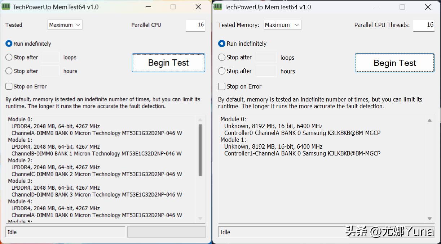441x244 pixels.
Task: Select Stop after loops radio in left window
Action: coord(9,57)
